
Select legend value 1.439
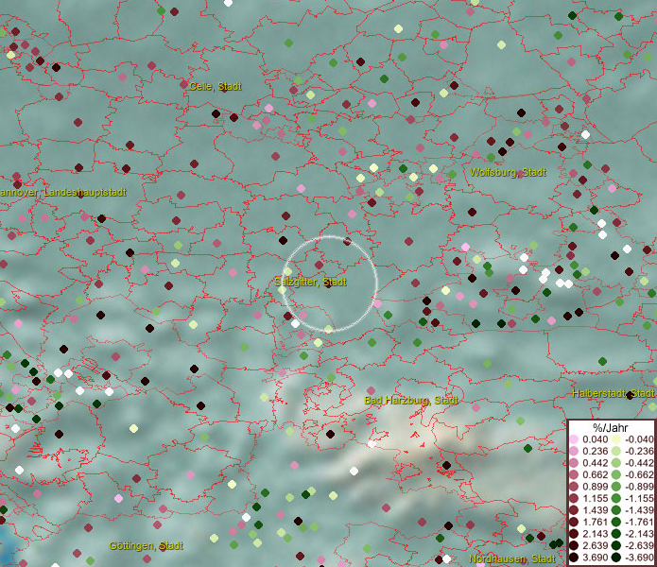click(x=595, y=510)
